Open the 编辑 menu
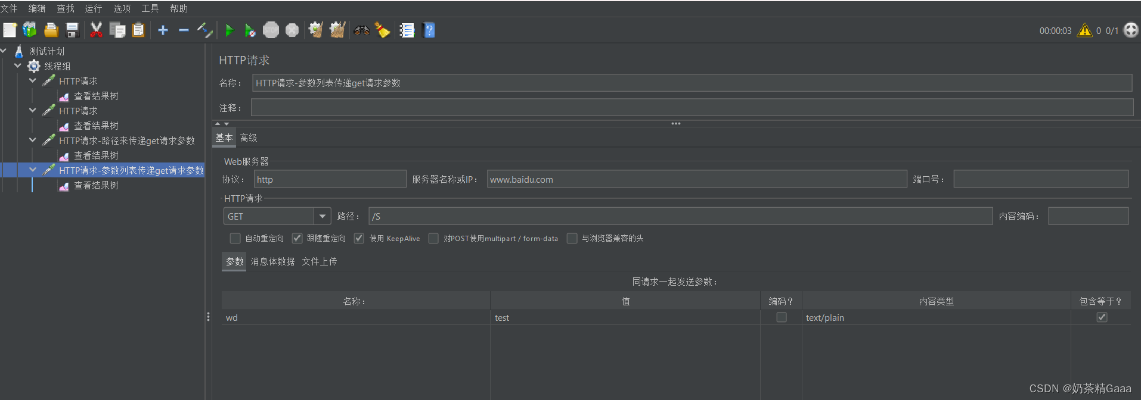The width and height of the screenshot is (1141, 400). pyautogui.click(x=37, y=8)
